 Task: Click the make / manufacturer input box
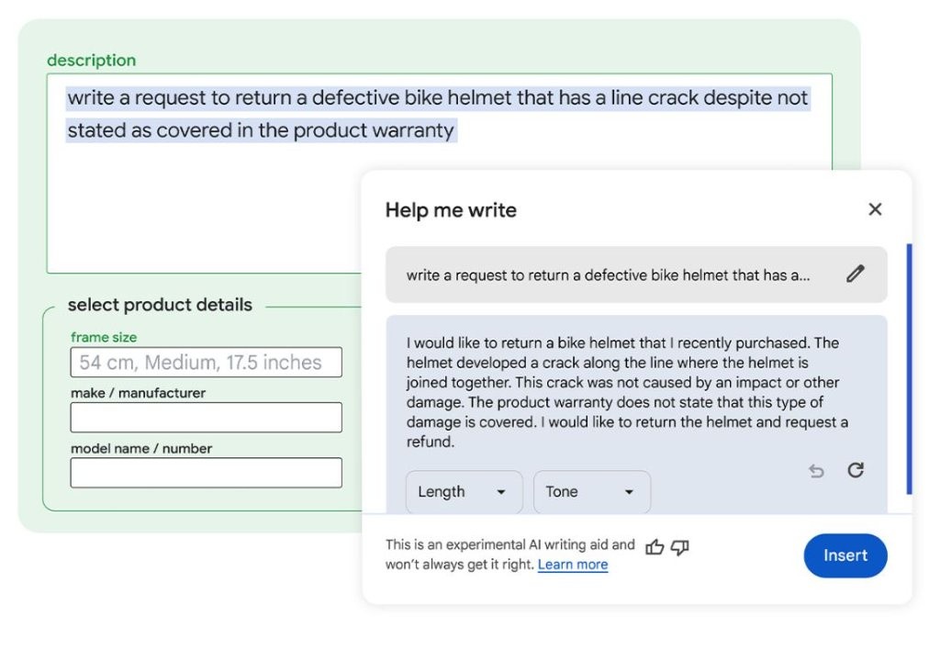click(x=206, y=418)
